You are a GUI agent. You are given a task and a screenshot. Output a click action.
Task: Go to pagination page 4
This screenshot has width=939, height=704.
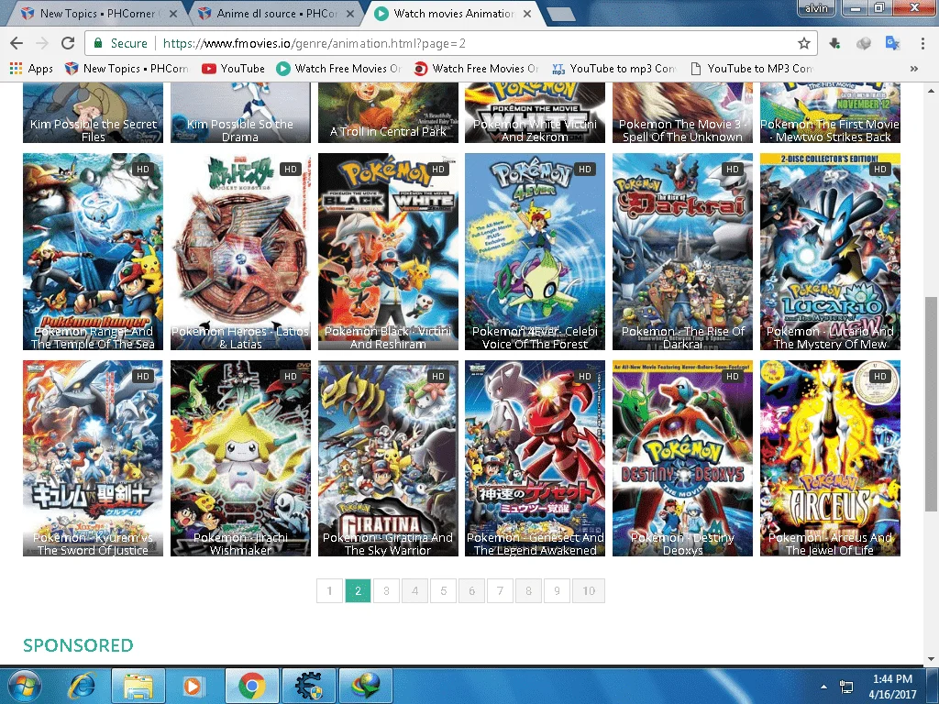415,591
